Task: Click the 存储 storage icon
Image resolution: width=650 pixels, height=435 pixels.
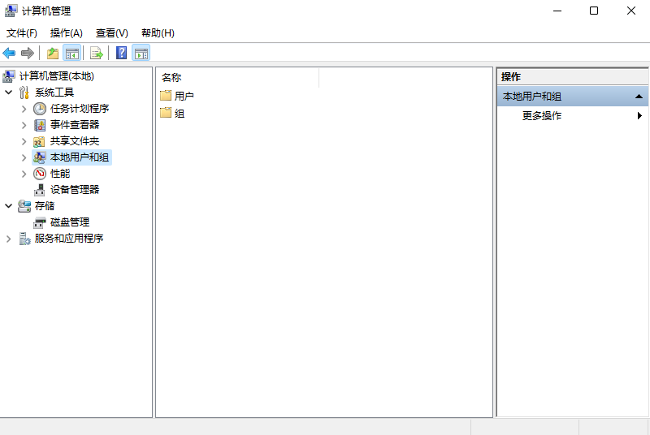Action: pyautogui.click(x=24, y=206)
